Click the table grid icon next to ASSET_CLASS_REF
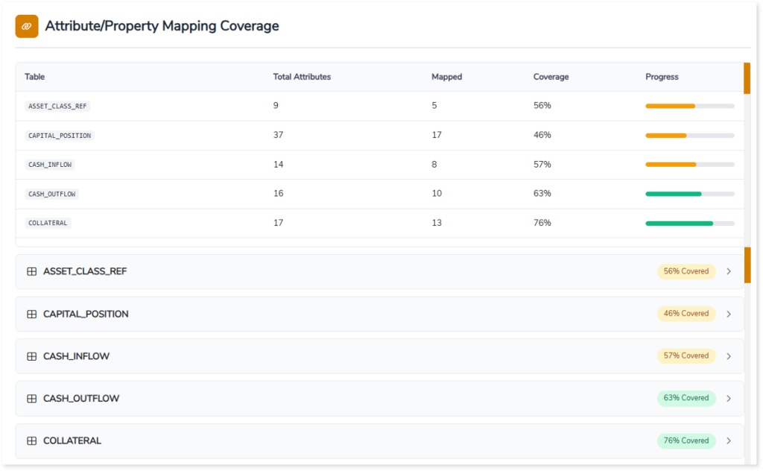This screenshot has width=763, height=471. coord(31,272)
